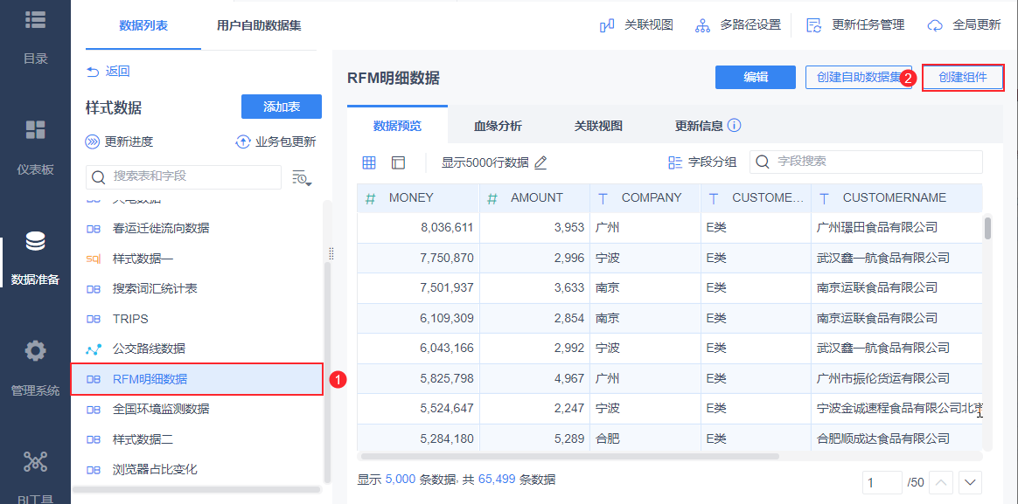This screenshot has height=504, width=1018.
Task: Click the text type icon on CUSTOMERNAME column
Action: tap(825, 198)
